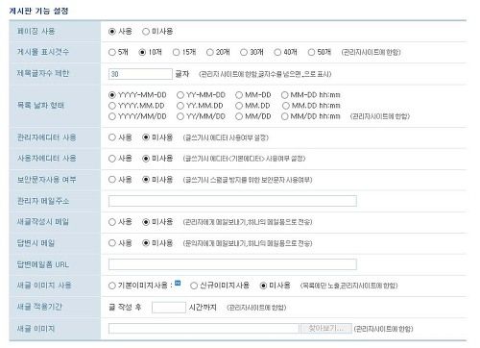This screenshot has height=348, width=480.
Task: Select 미사용 for 관리자에디터 사용
Action: point(146,137)
